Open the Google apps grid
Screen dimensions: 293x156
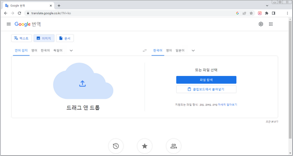point(271,24)
